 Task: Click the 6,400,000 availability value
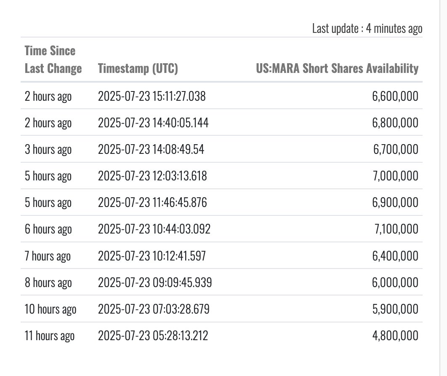click(x=395, y=256)
